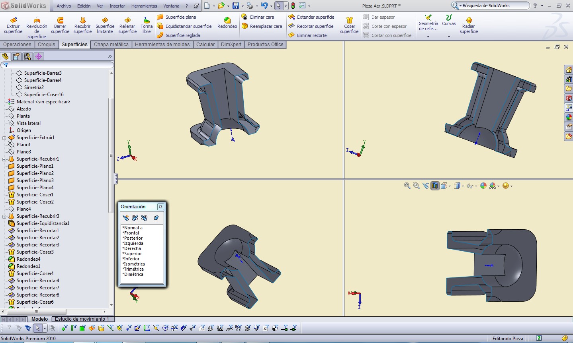Click Eliminar recorte command

[307, 35]
